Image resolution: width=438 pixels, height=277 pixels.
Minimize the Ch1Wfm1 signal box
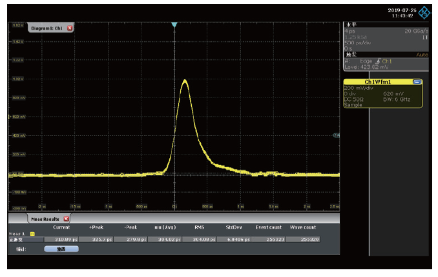click(417, 82)
